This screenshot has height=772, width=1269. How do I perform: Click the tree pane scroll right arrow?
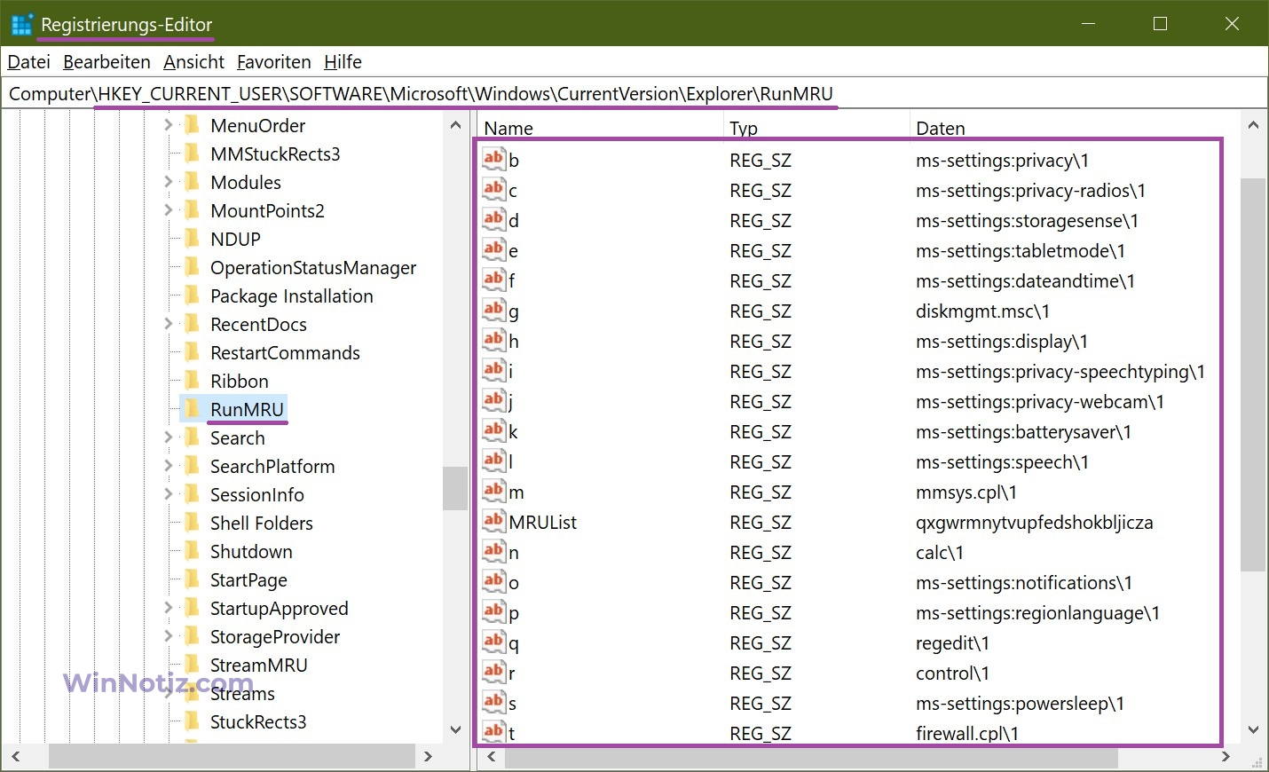tap(429, 757)
